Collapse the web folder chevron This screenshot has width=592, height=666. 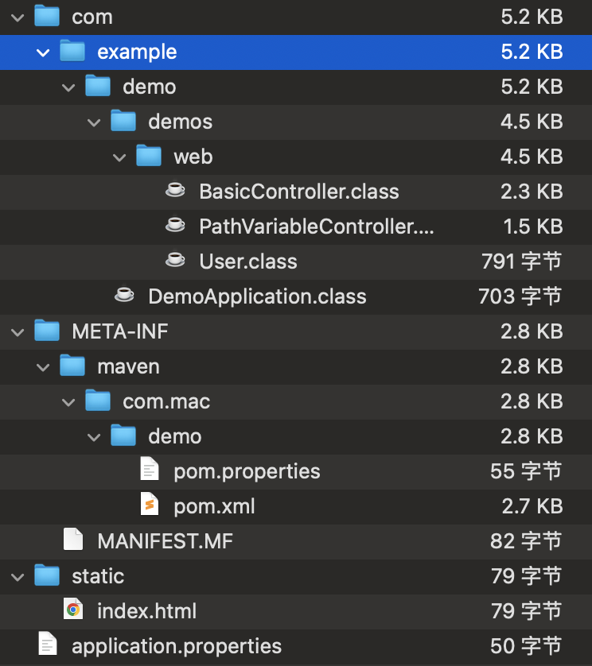tap(119, 157)
